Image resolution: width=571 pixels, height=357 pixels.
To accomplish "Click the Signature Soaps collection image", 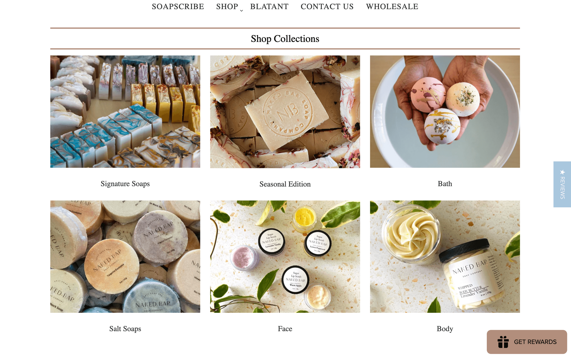I will point(125,112).
